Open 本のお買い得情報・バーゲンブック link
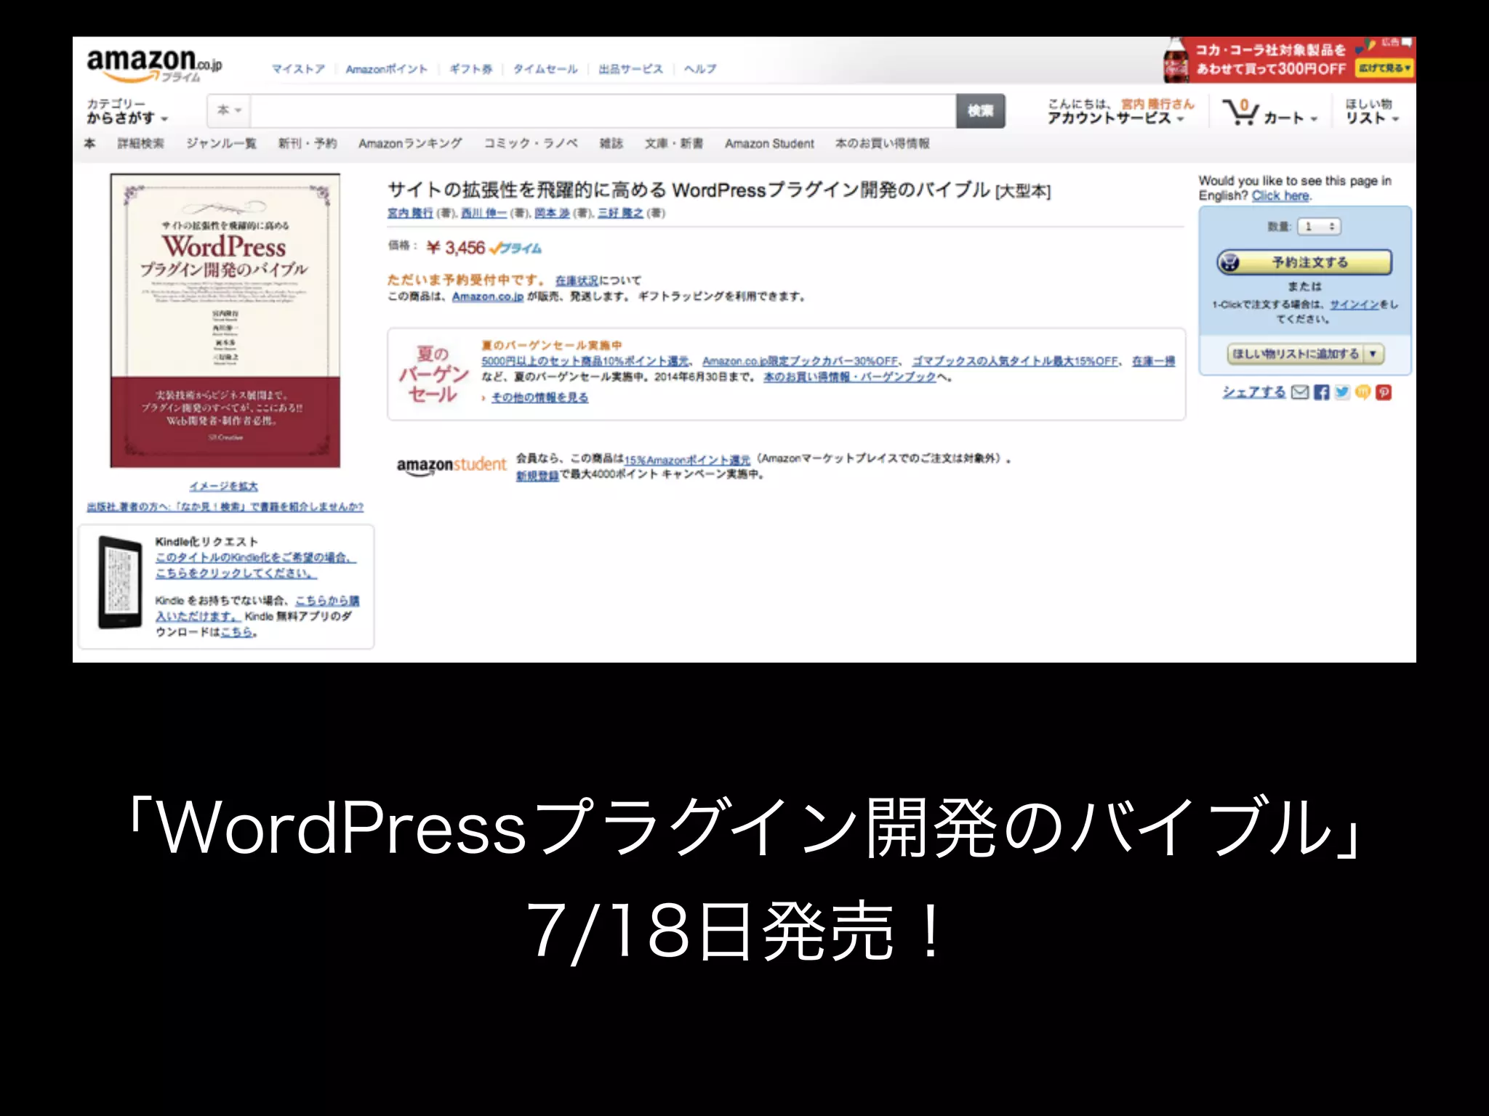Viewport: 1489px width, 1116px height. (850, 377)
